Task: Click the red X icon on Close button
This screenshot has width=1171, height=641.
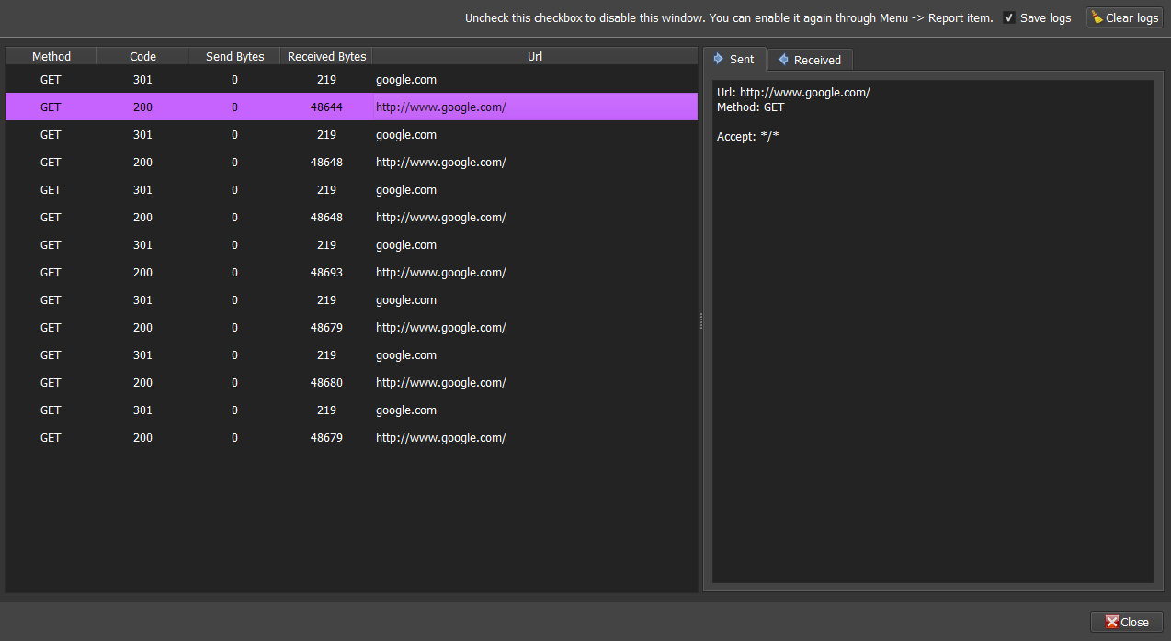Action: (x=1111, y=622)
